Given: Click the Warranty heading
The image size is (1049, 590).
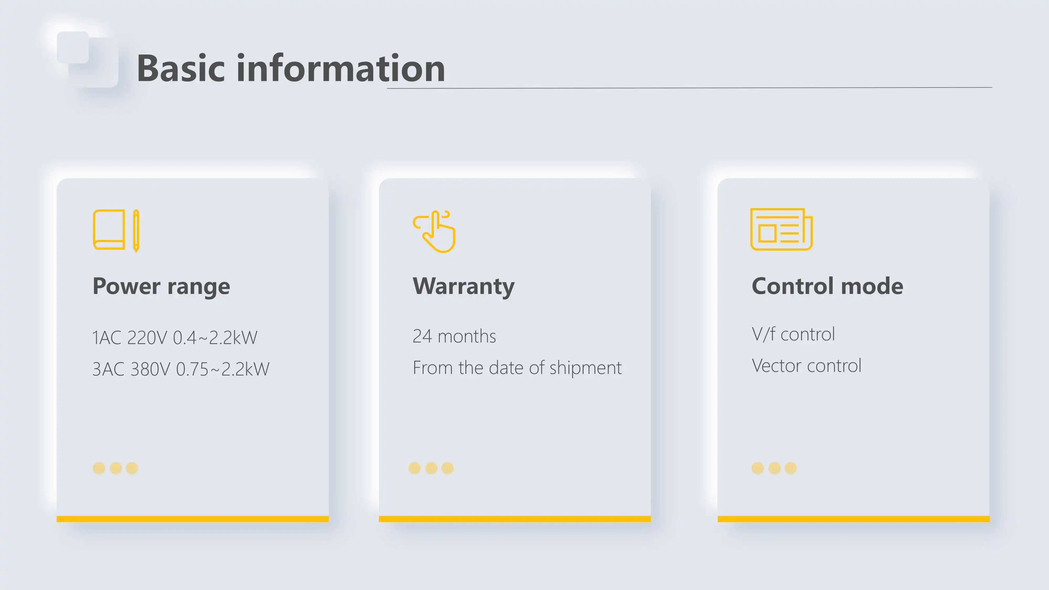Looking at the screenshot, I should click(x=463, y=286).
